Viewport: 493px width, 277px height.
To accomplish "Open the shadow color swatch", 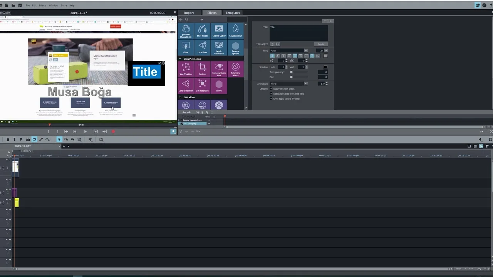I will (x=325, y=67).
